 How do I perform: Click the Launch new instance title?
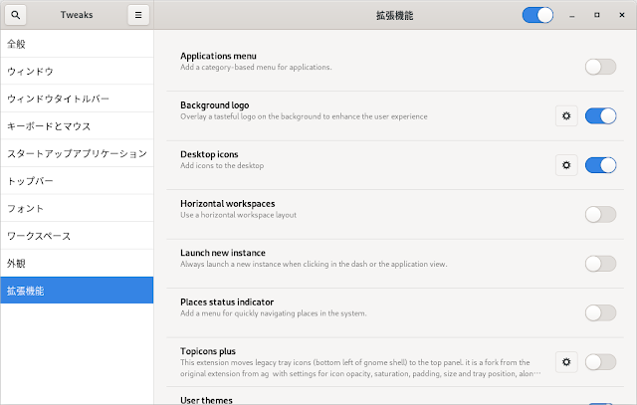point(223,253)
